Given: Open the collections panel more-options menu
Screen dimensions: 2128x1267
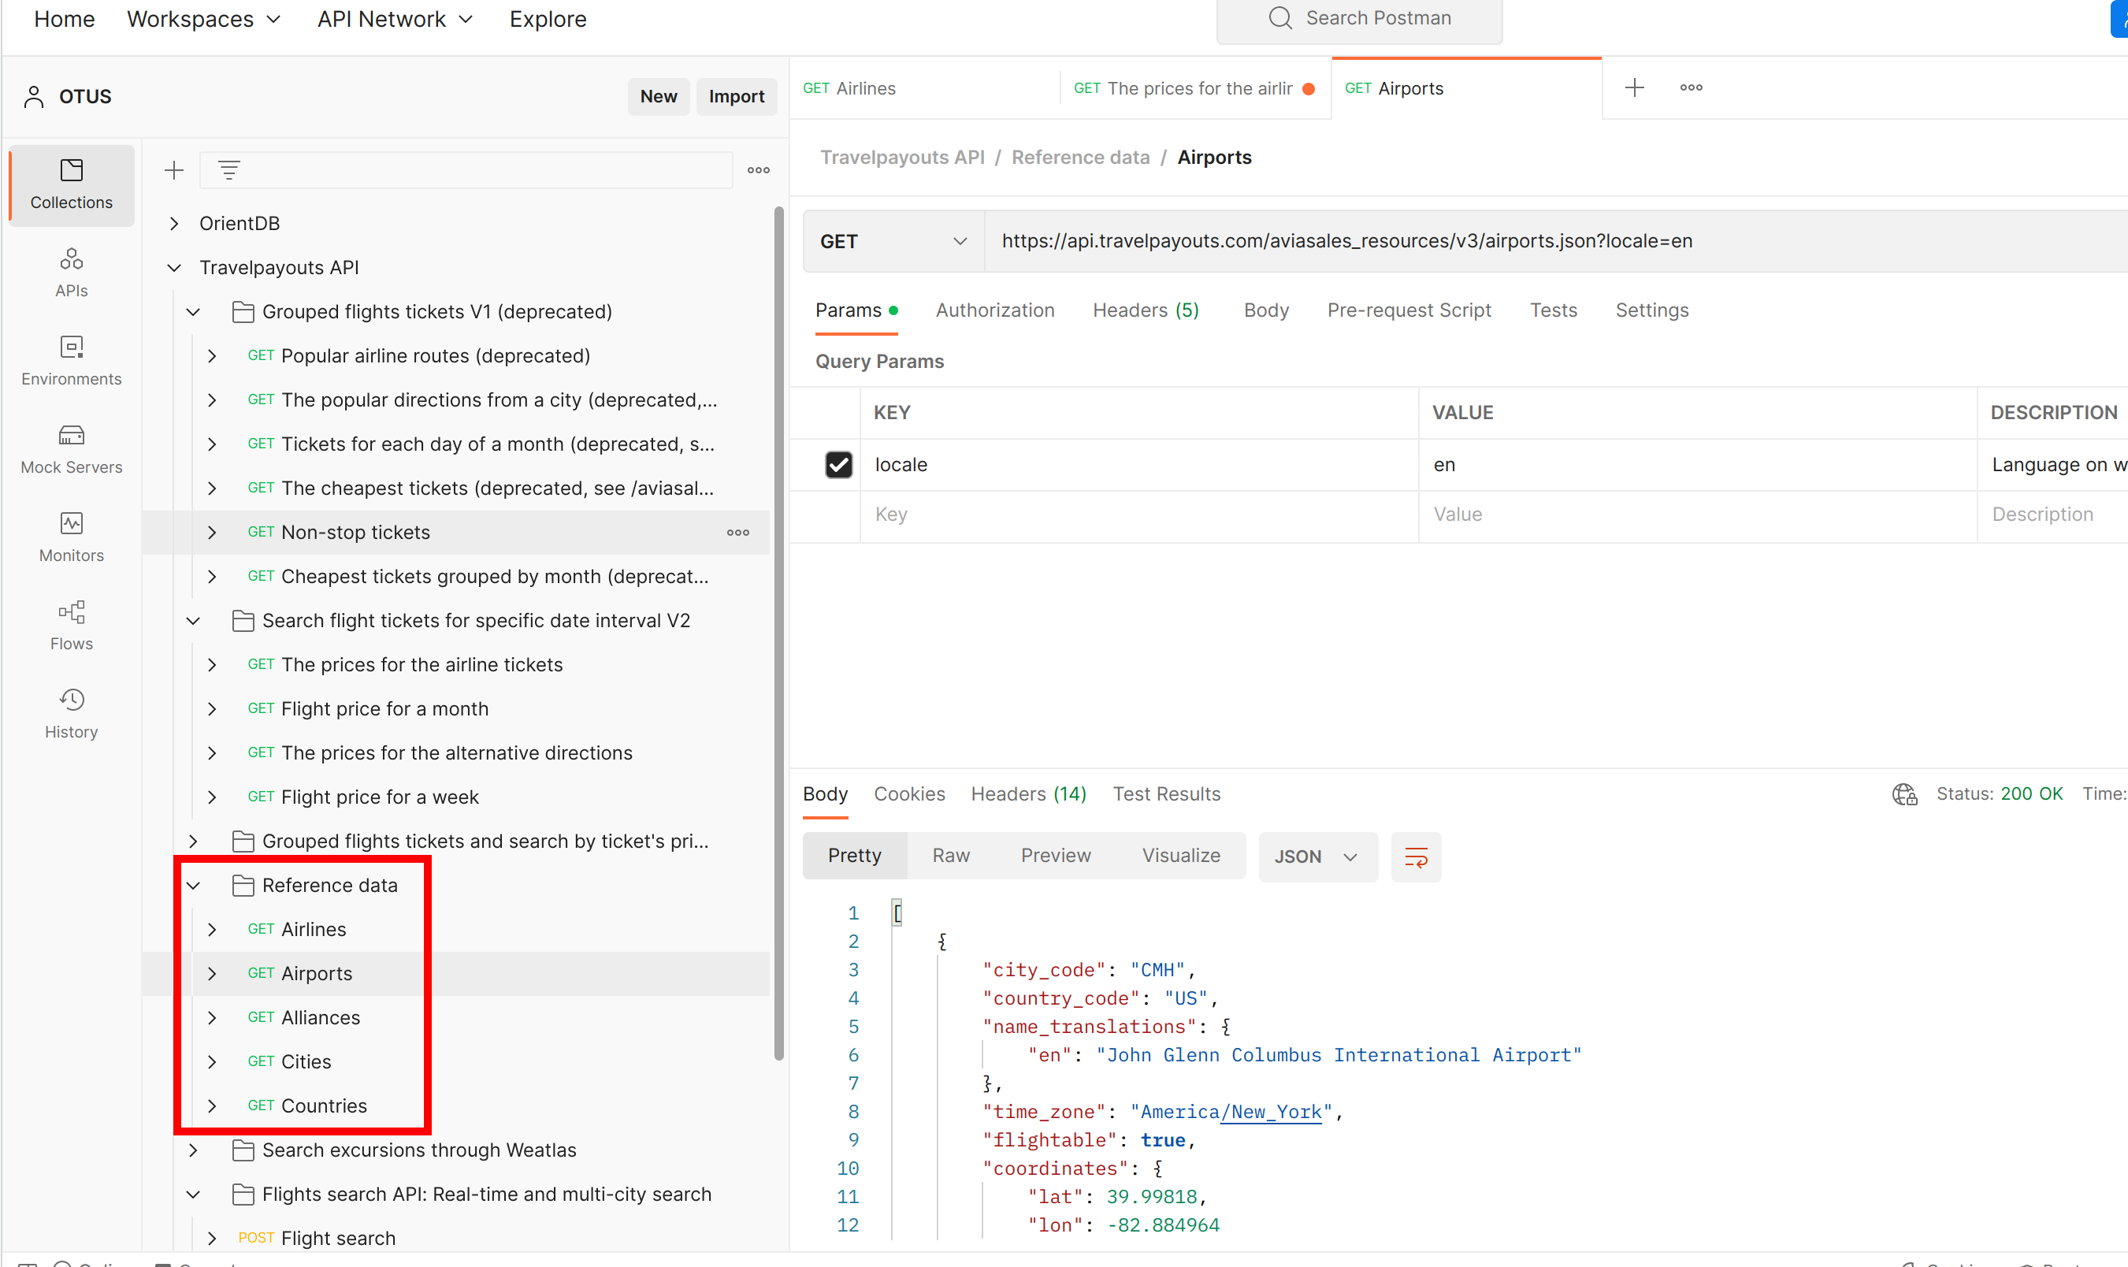Looking at the screenshot, I should tap(758, 170).
